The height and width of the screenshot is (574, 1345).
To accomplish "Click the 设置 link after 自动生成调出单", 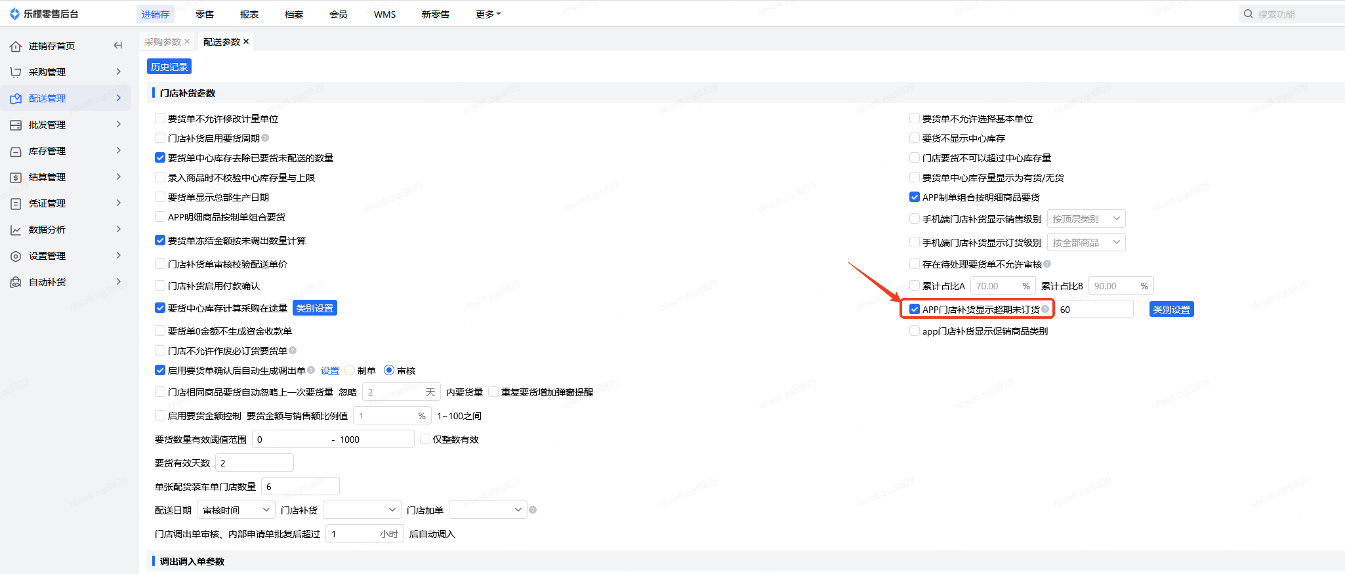I will click(x=330, y=371).
